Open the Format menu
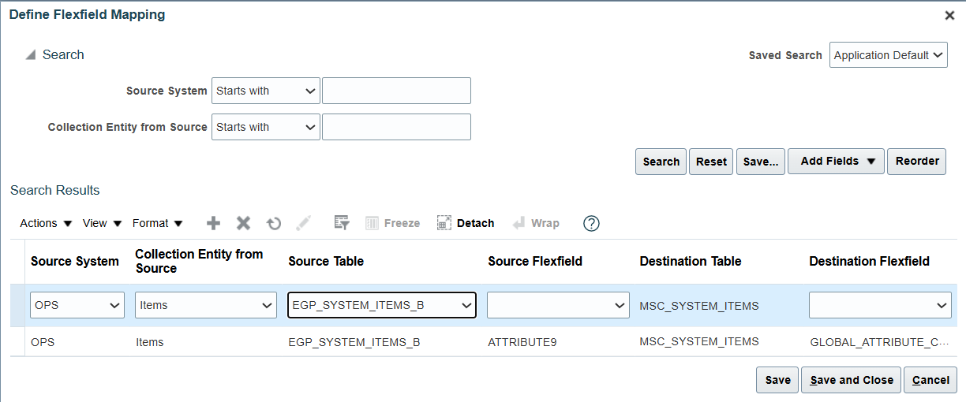 pos(157,223)
